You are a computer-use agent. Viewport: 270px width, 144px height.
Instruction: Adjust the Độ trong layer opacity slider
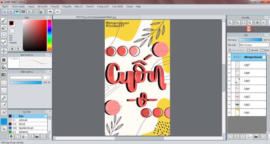[x=250, y=40]
